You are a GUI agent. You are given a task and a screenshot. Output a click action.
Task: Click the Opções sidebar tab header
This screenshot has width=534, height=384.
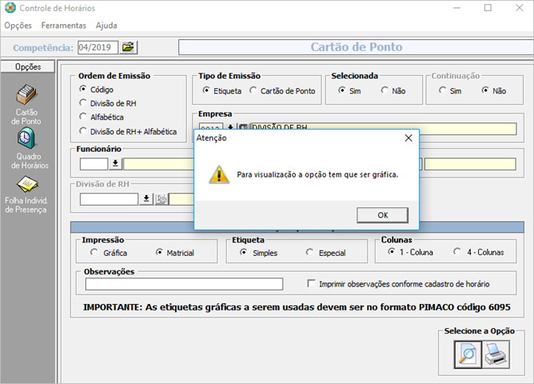pyautogui.click(x=28, y=66)
